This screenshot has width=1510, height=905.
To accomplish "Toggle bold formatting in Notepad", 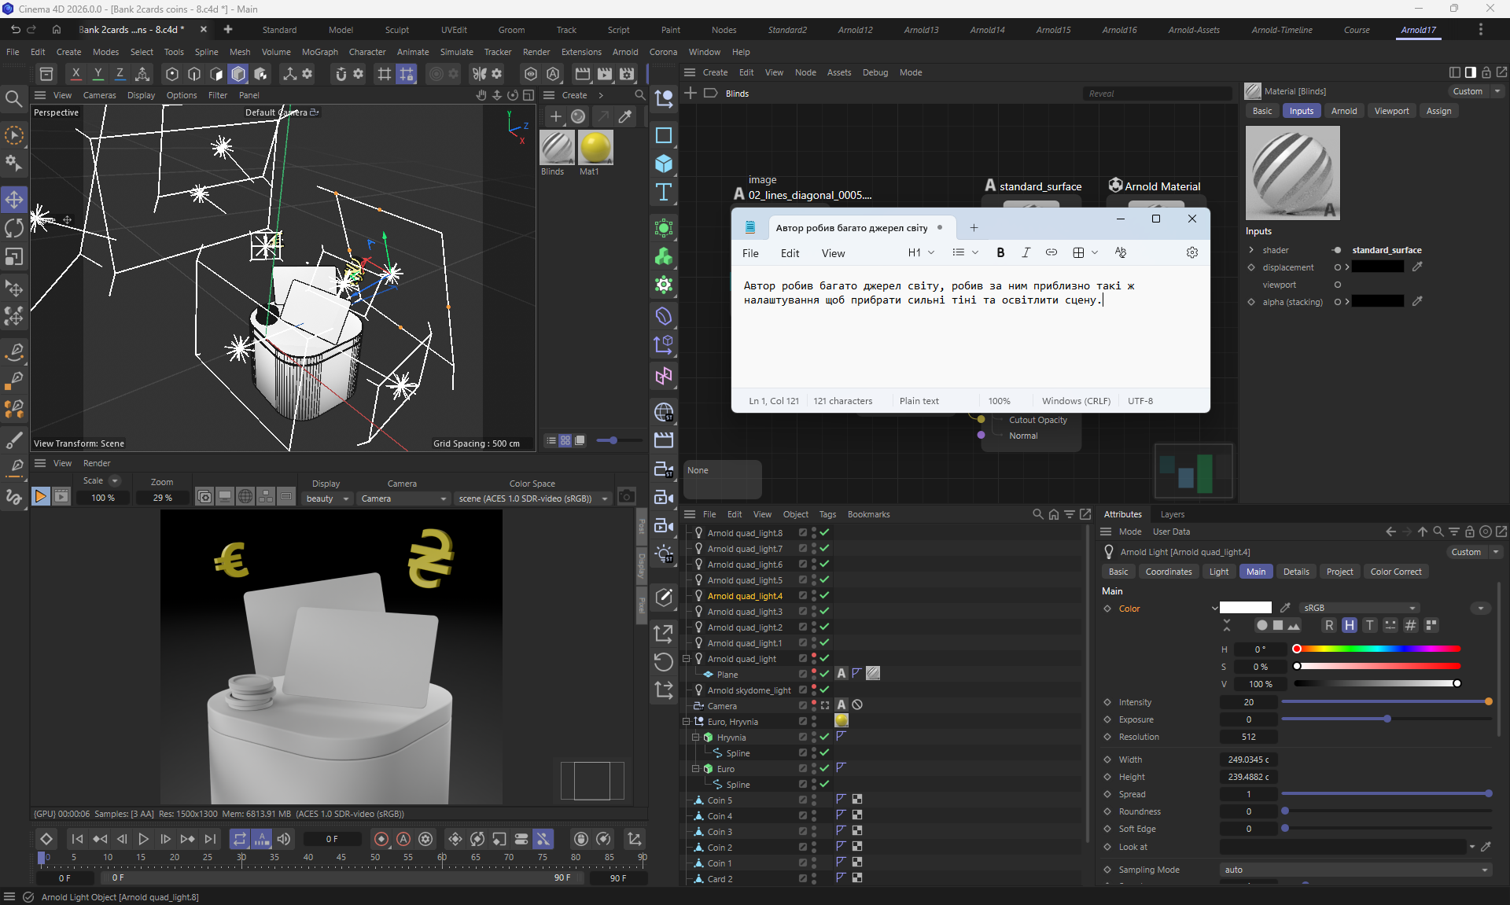I will coord(1000,252).
